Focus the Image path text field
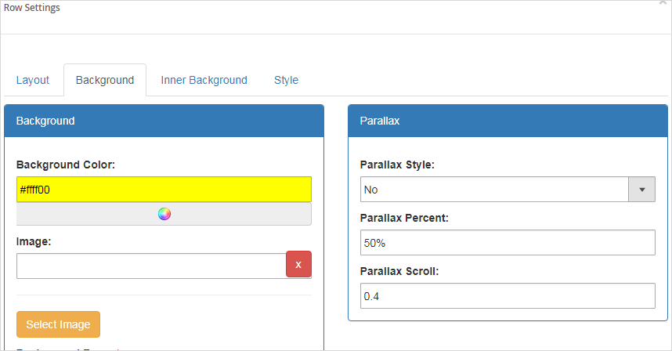Screen dimensions: 672x351 click(x=151, y=266)
